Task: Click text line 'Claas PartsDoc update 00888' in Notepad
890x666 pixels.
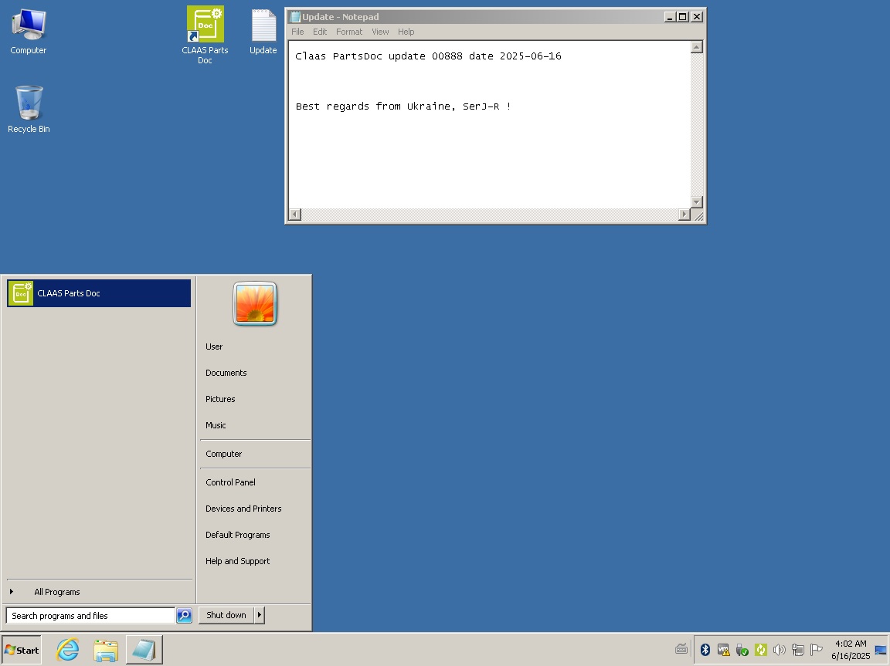Action: pos(379,56)
